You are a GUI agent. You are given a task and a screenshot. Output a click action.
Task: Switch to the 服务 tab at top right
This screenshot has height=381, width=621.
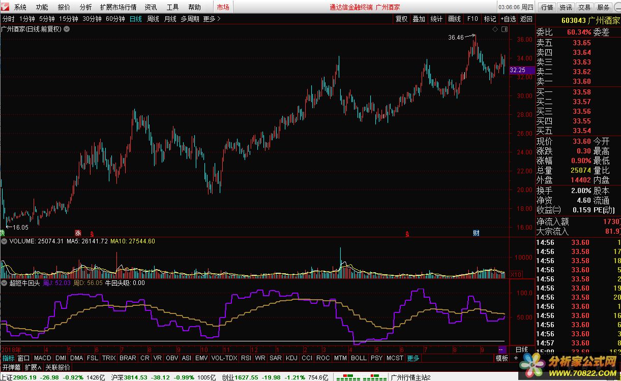coord(603,7)
